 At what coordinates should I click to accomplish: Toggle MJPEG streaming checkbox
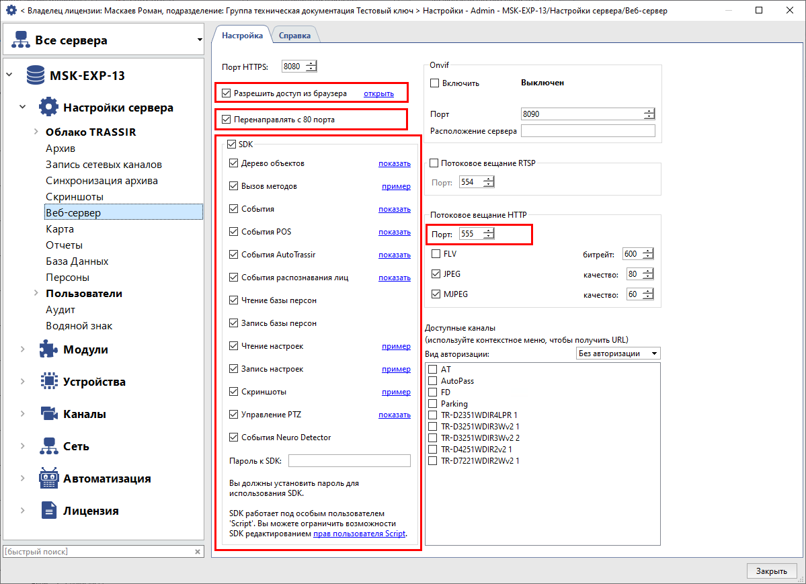pyautogui.click(x=436, y=294)
